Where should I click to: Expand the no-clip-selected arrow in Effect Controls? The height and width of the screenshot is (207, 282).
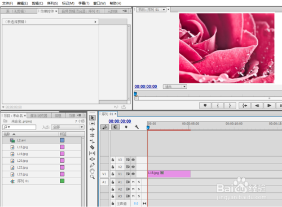coord(95,22)
